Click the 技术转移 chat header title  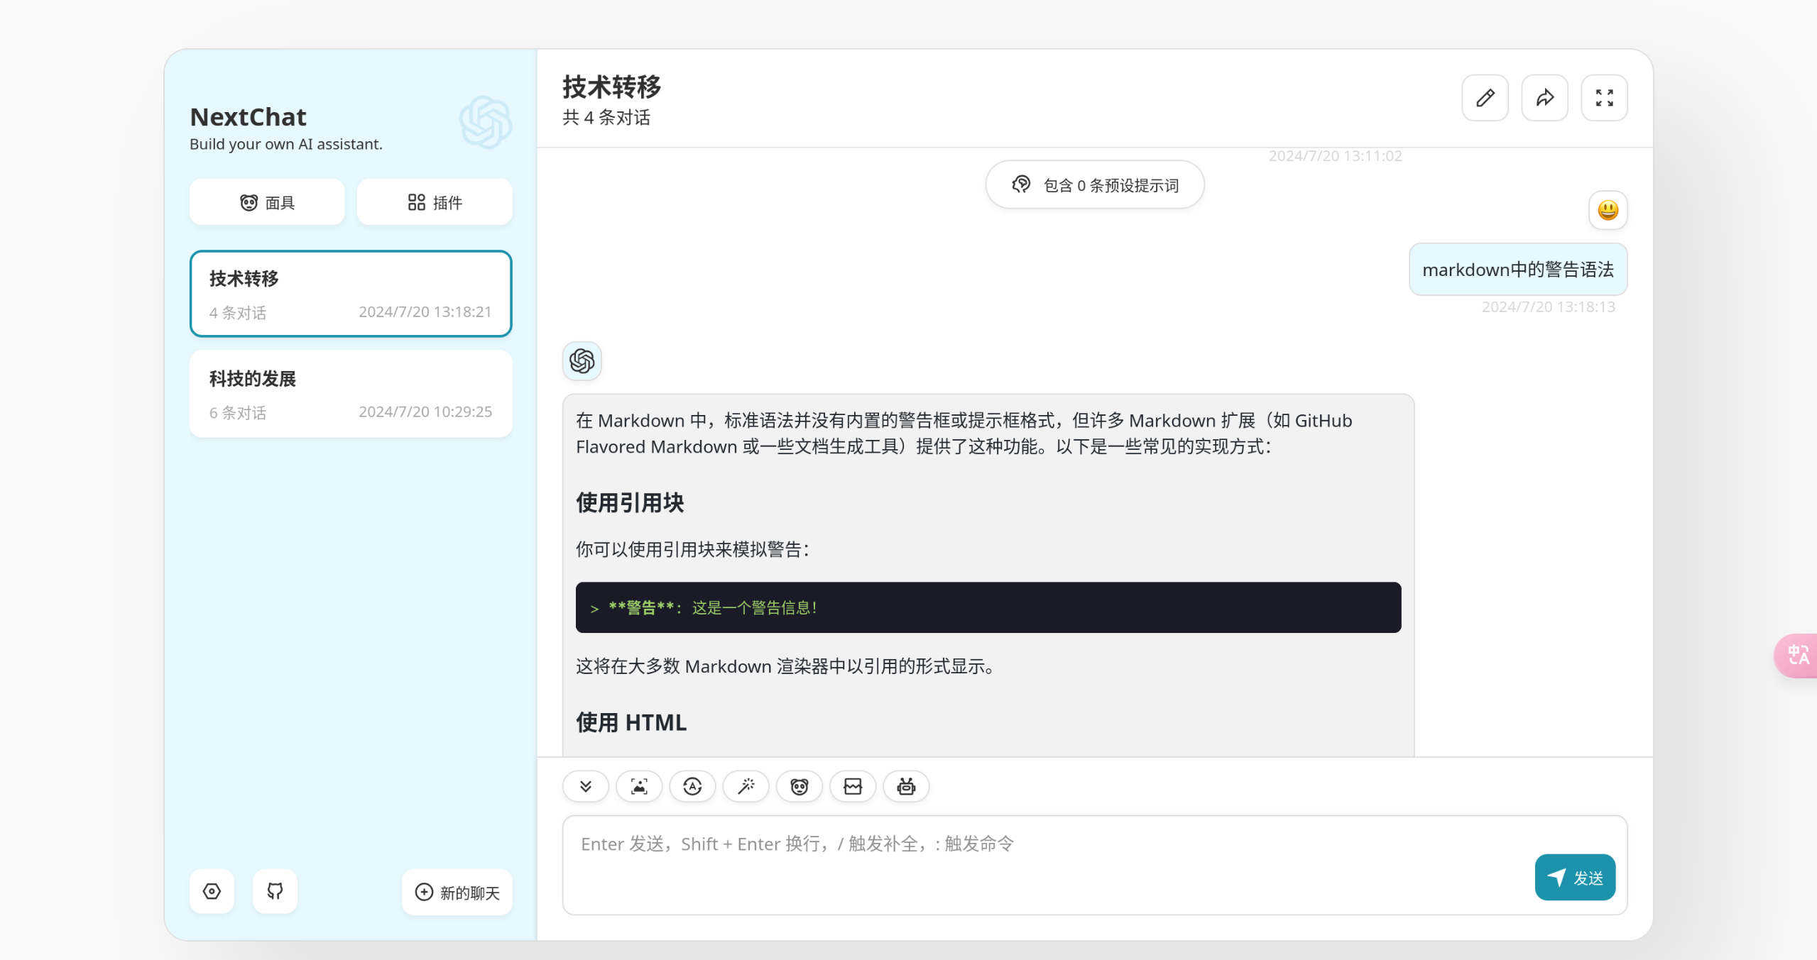[x=611, y=87]
